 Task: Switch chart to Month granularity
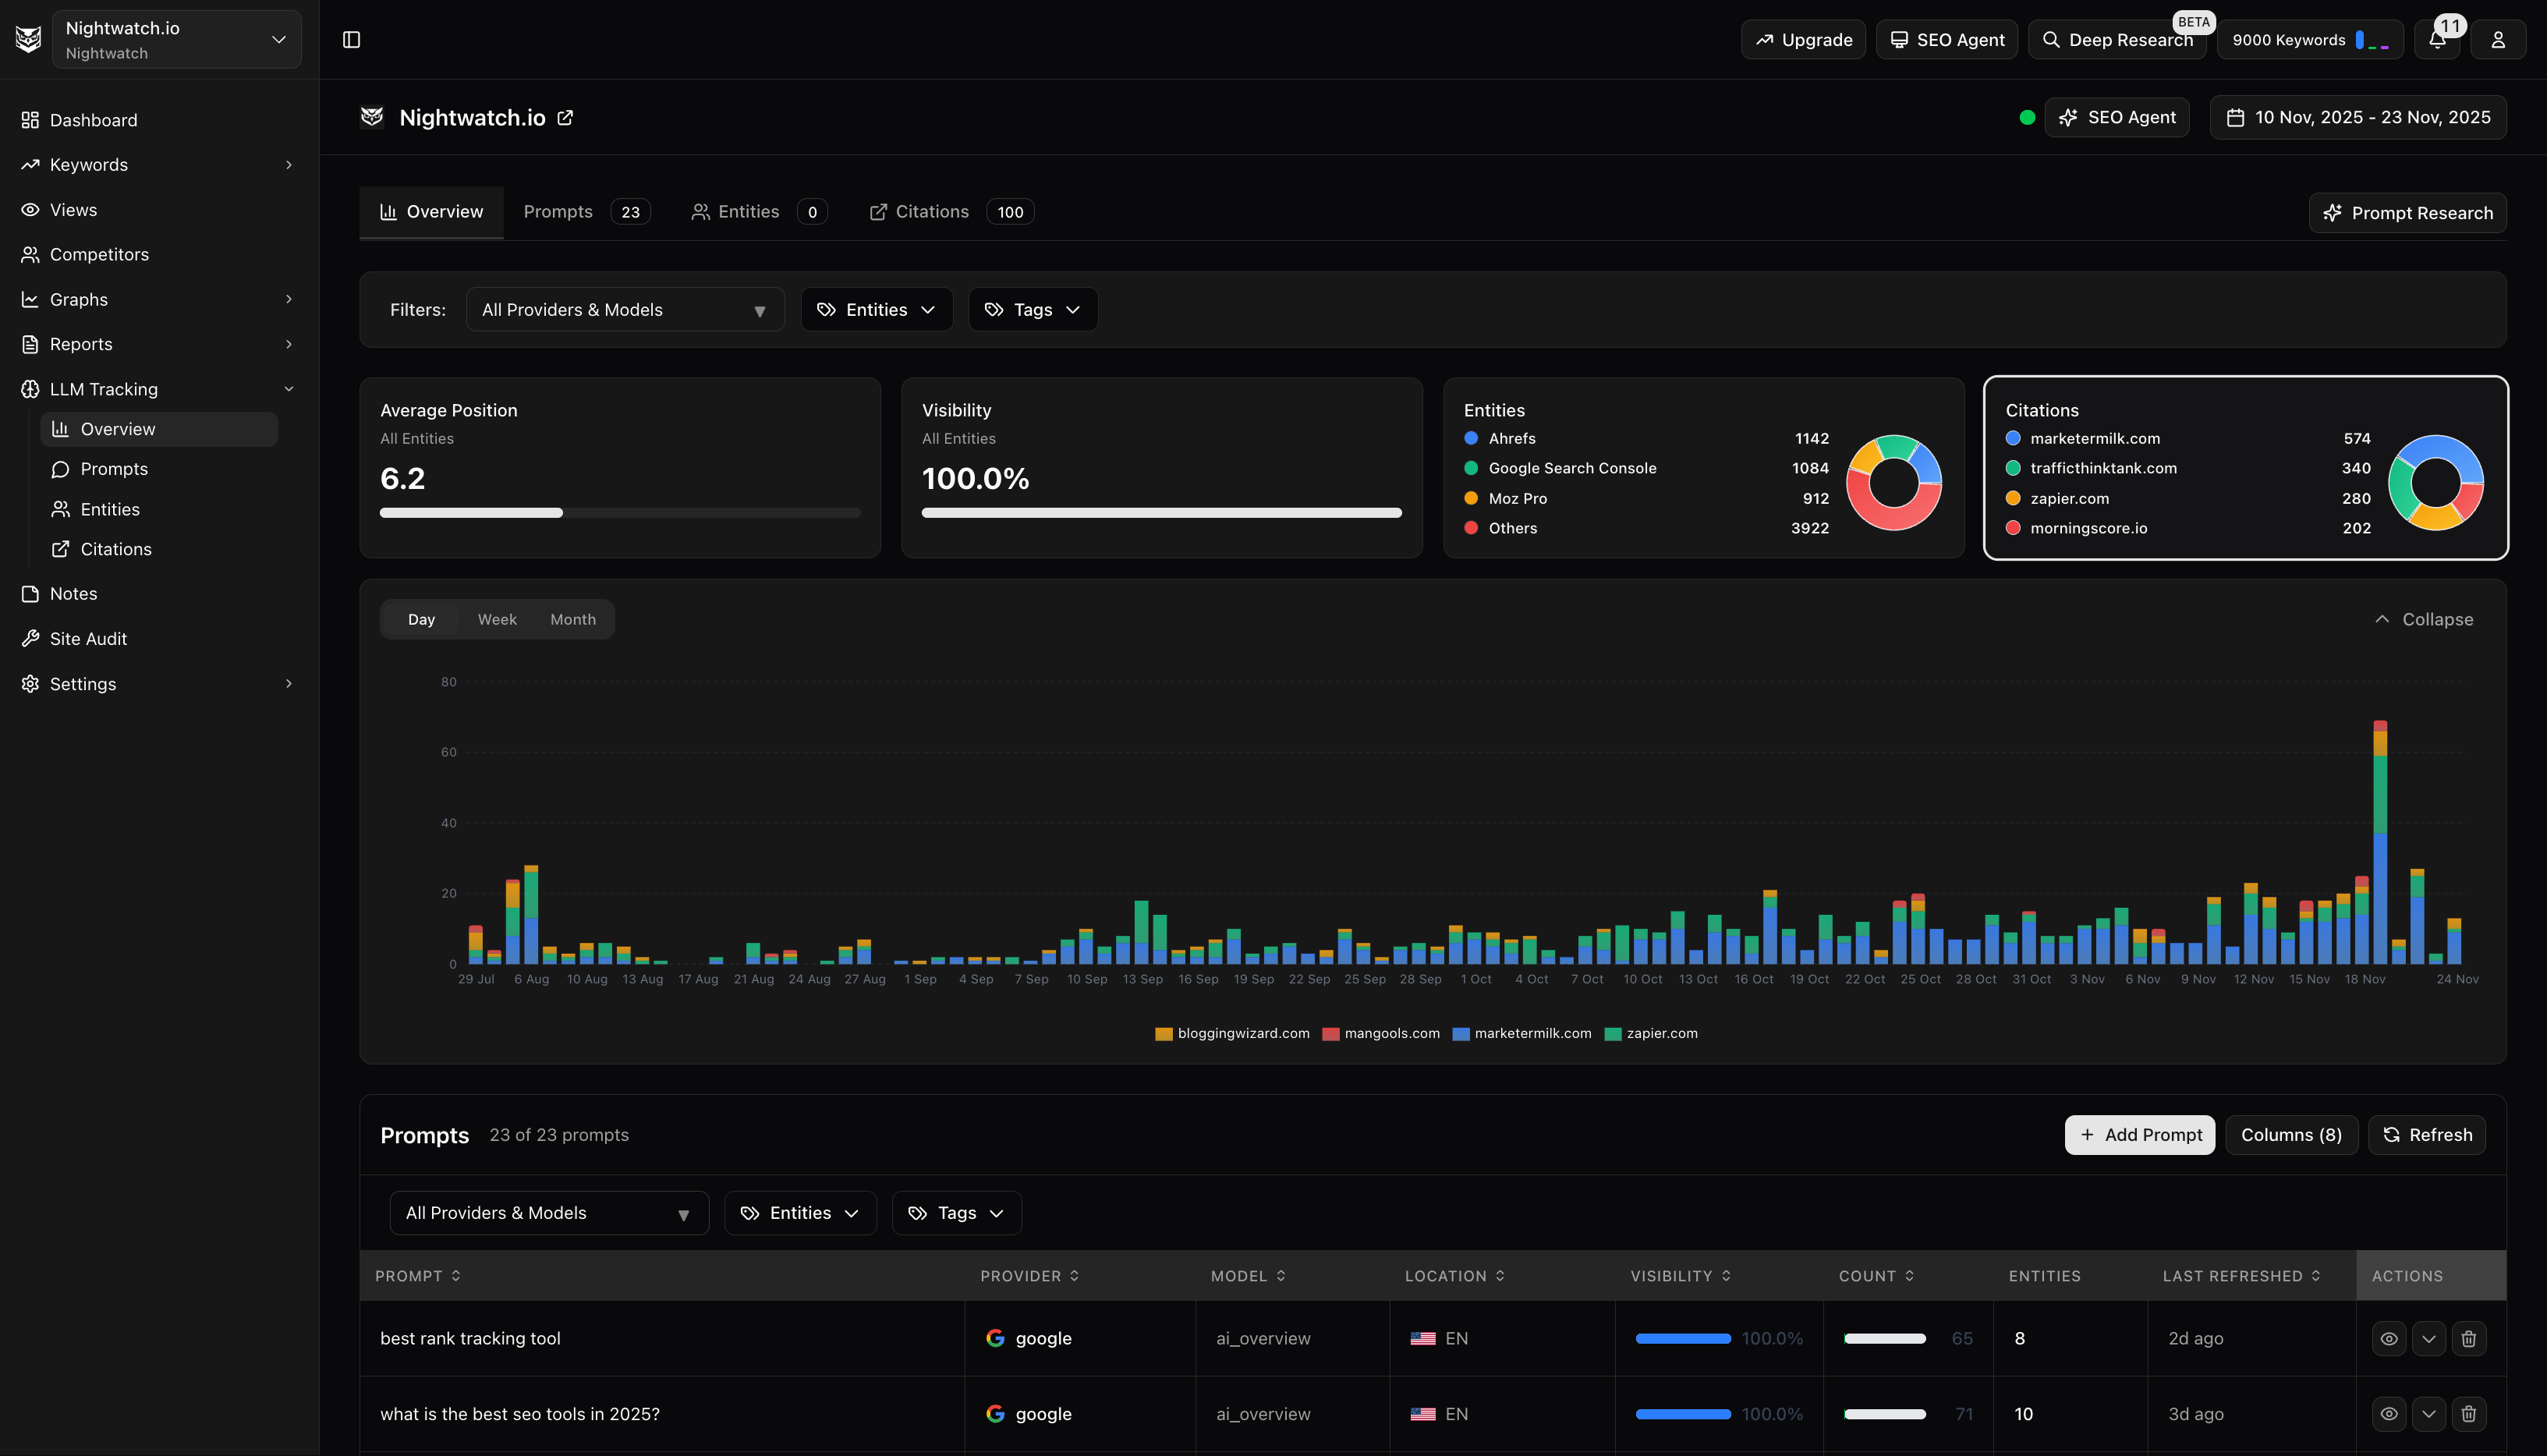click(573, 620)
